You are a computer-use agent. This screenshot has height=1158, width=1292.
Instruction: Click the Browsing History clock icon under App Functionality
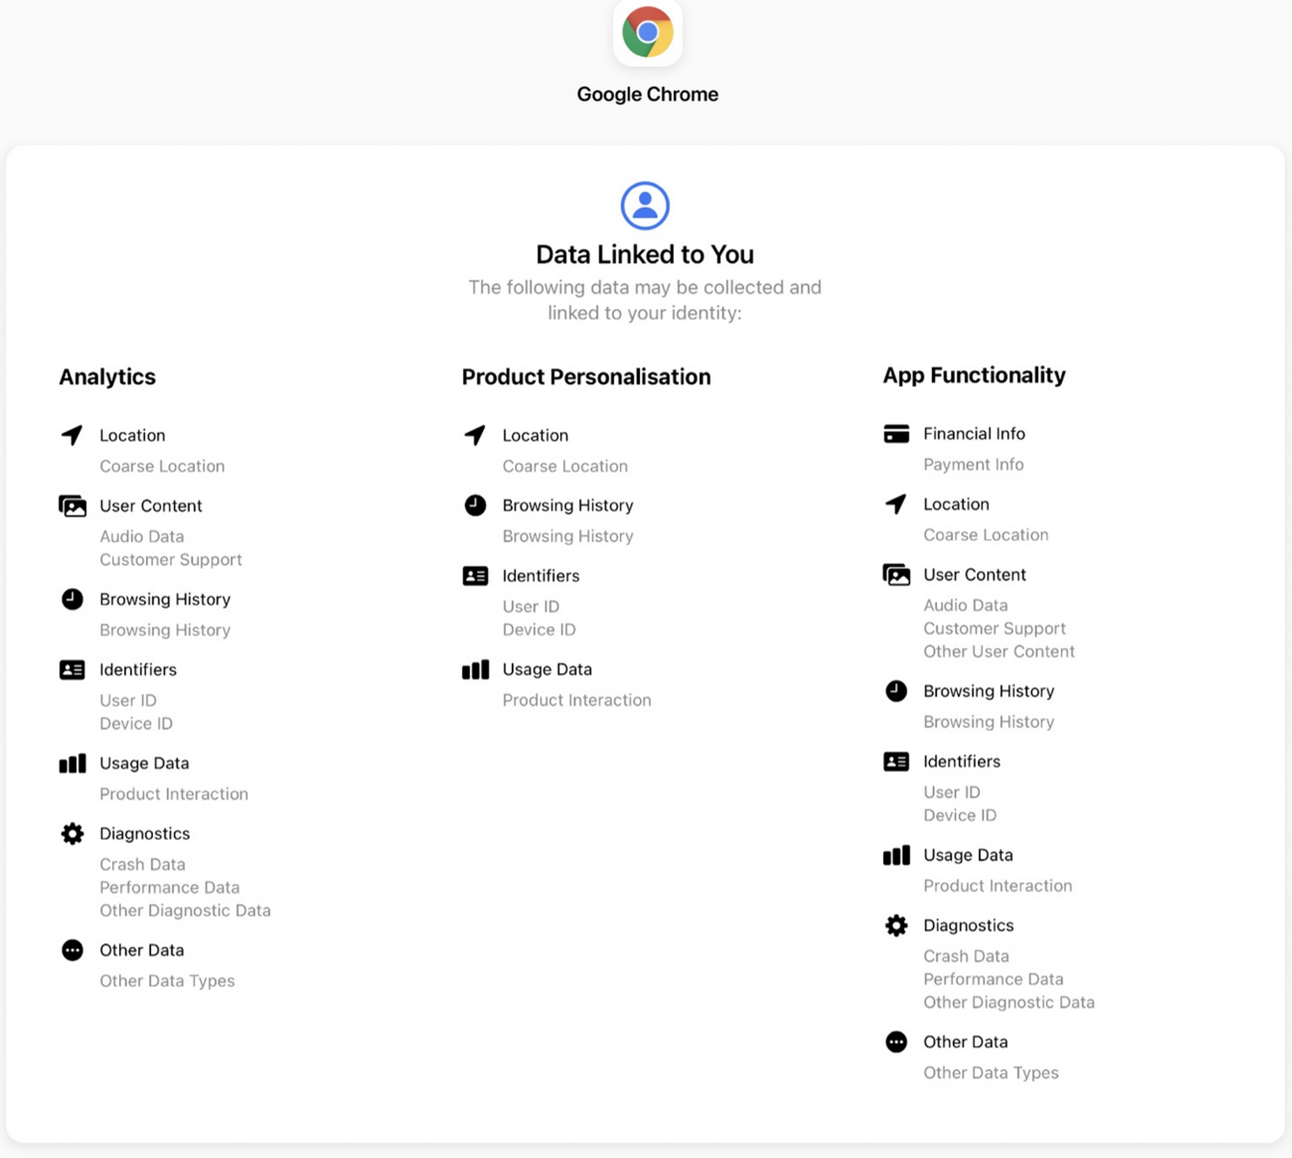[897, 691]
